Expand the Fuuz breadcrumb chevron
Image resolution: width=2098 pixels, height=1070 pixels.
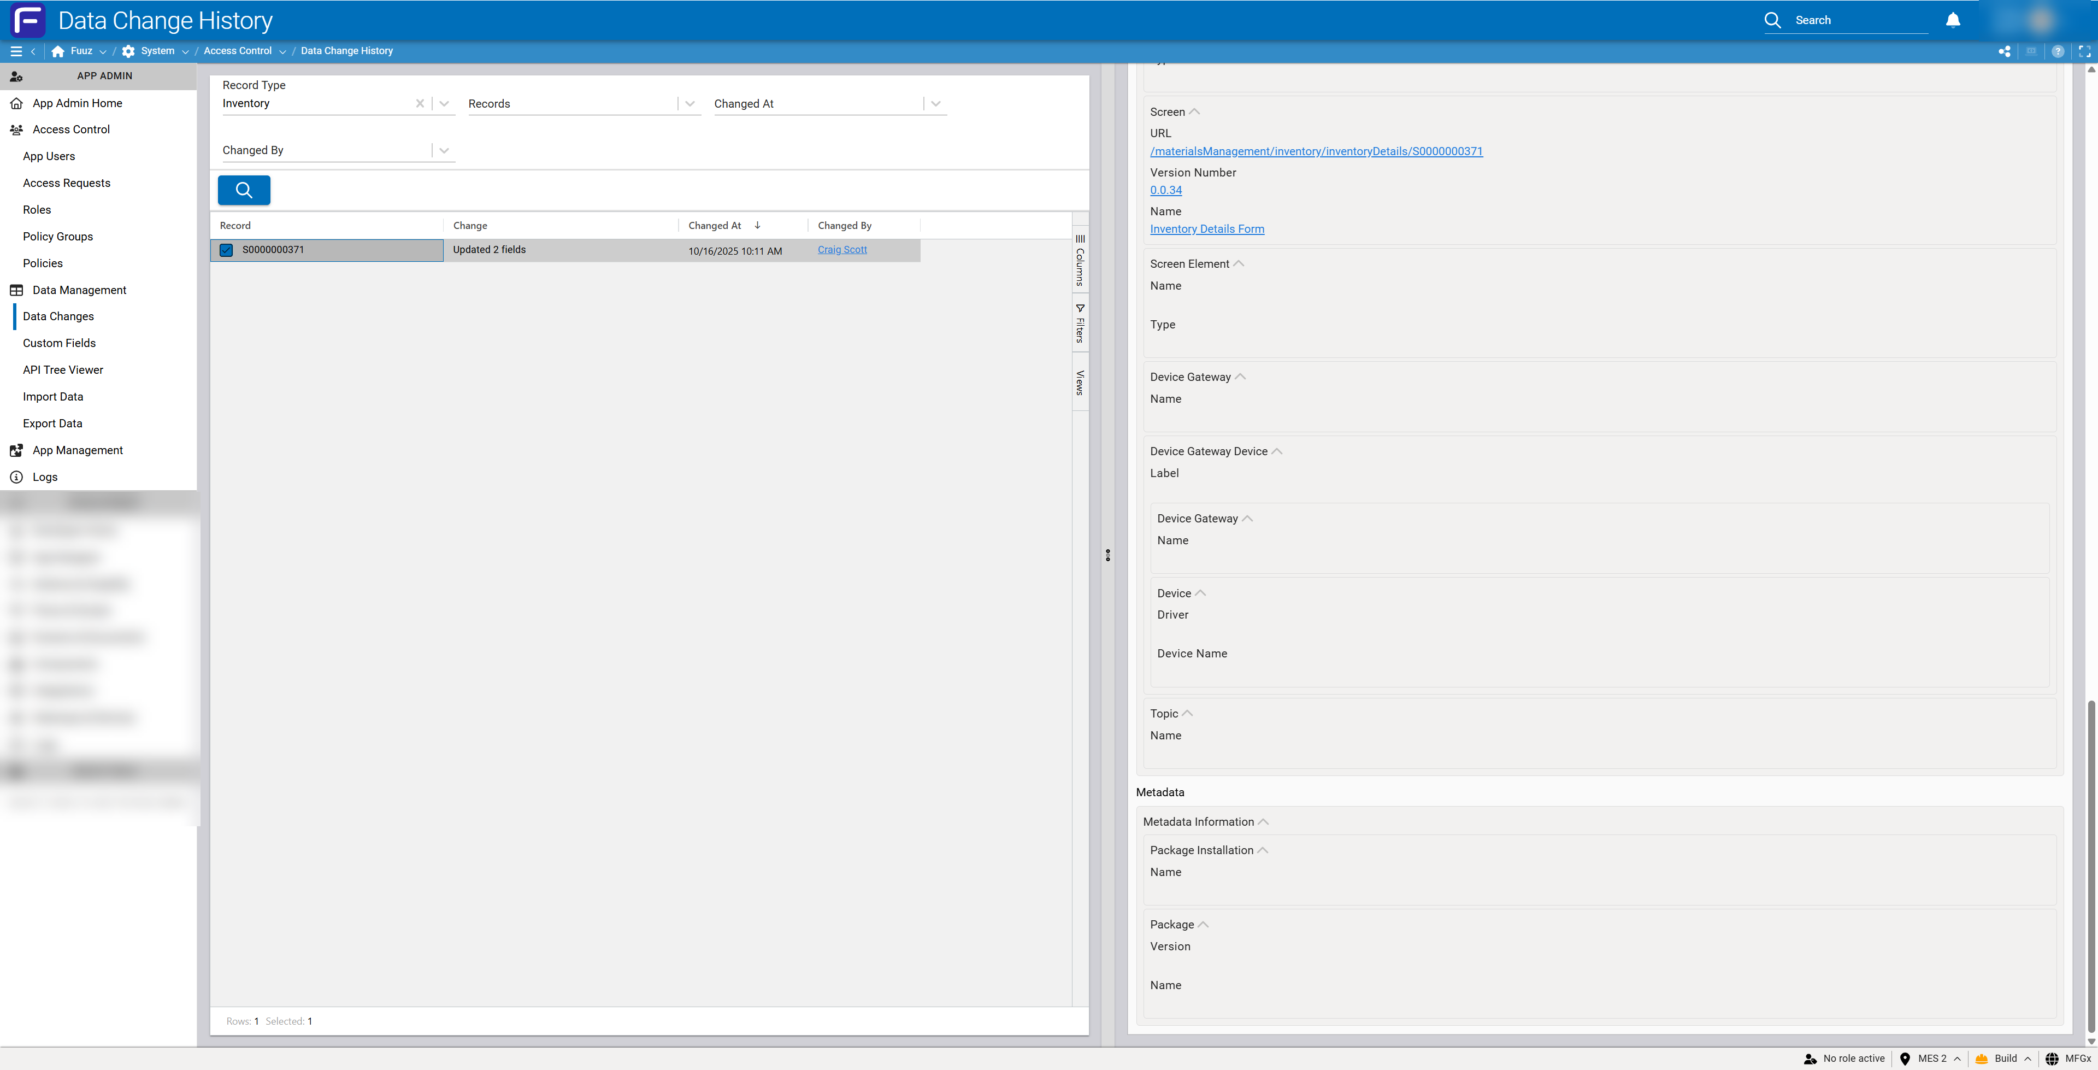(x=103, y=51)
